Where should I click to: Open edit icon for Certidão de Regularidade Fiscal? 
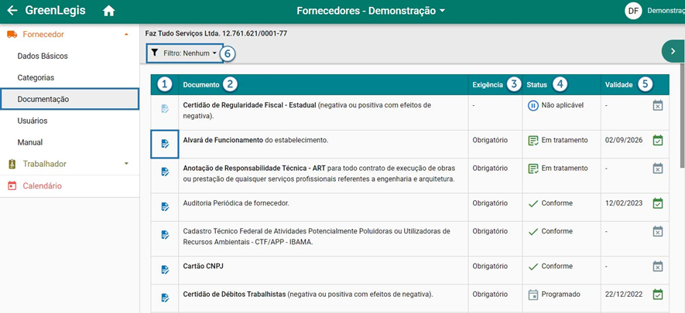165,108
